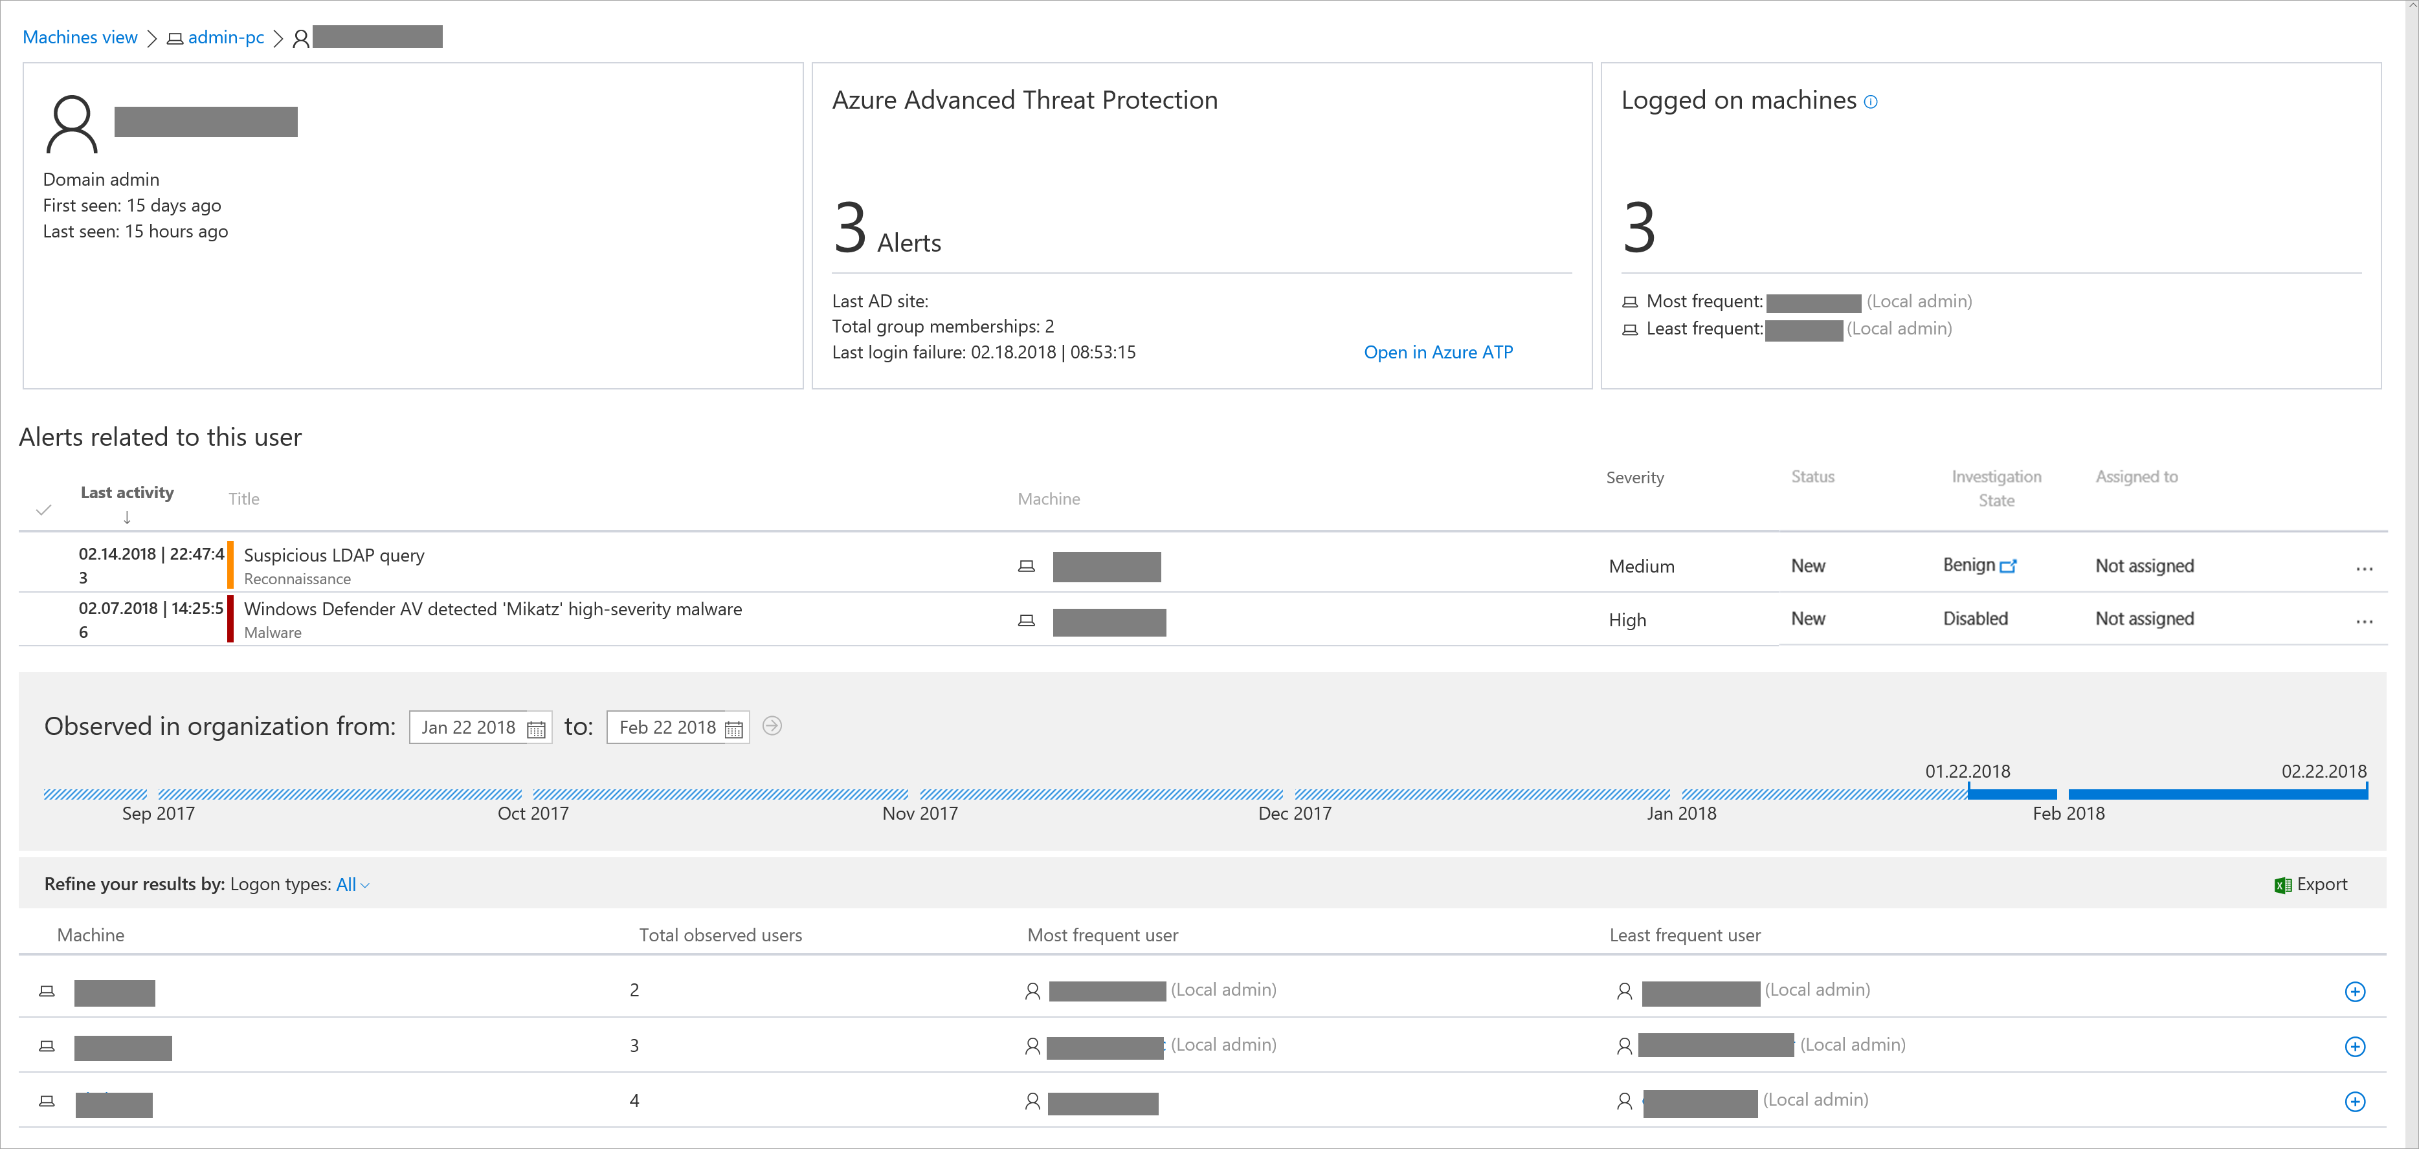Click the admin-pc breadcrumb link
The height and width of the screenshot is (1149, 2419).
click(x=225, y=38)
